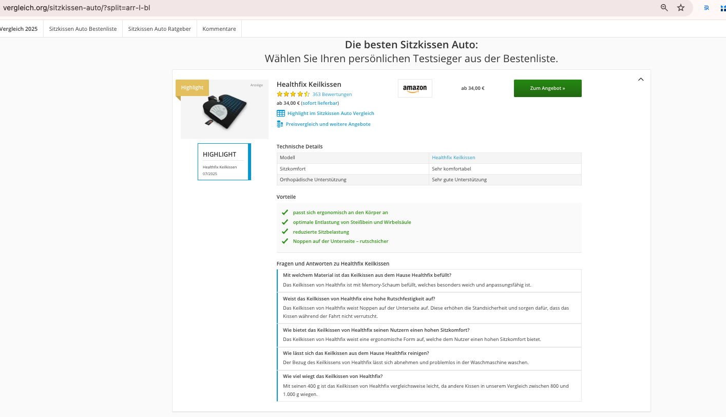Click the star rating icons

click(293, 94)
